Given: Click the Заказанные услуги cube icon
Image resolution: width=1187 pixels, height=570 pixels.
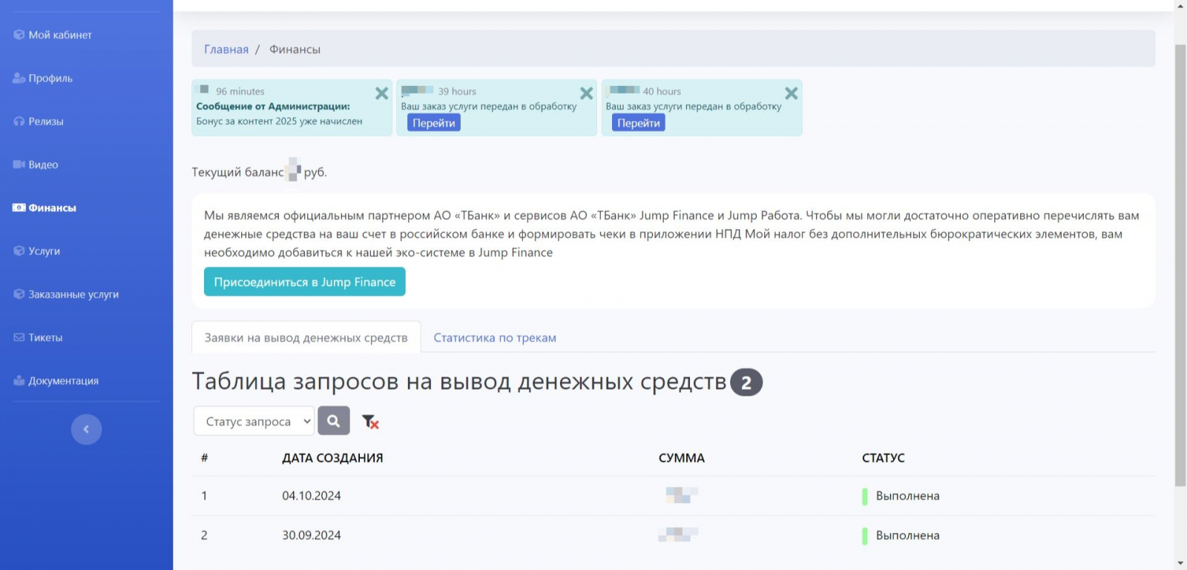Looking at the screenshot, I should (x=19, y=294).
